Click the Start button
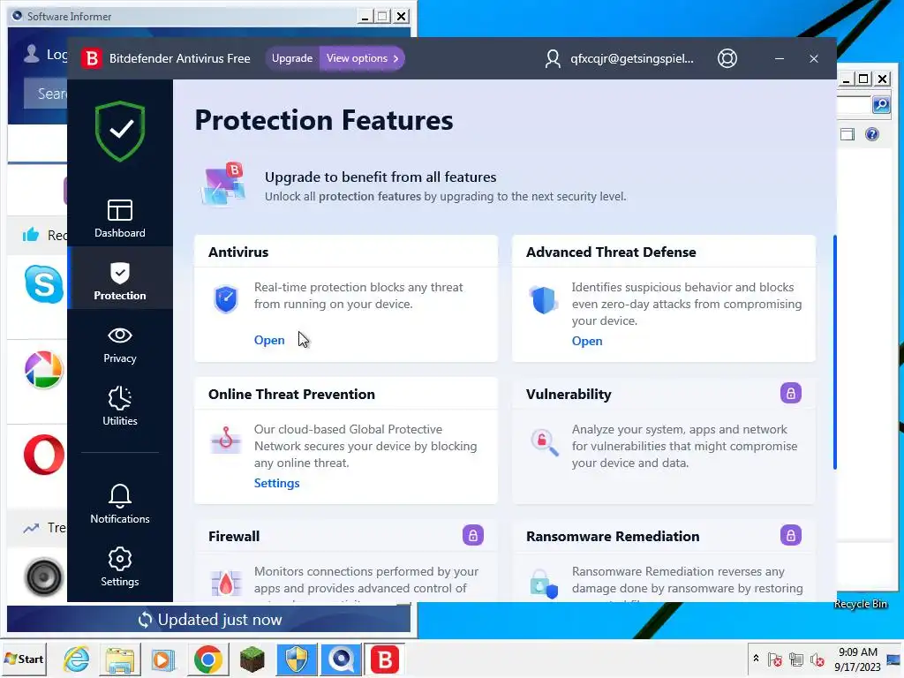This screenshot has height=678, width=904. point(24,659)
